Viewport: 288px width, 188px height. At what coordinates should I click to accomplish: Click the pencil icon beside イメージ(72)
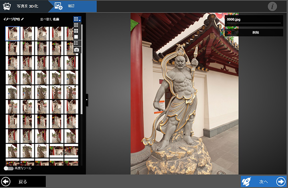click(22, 19)
